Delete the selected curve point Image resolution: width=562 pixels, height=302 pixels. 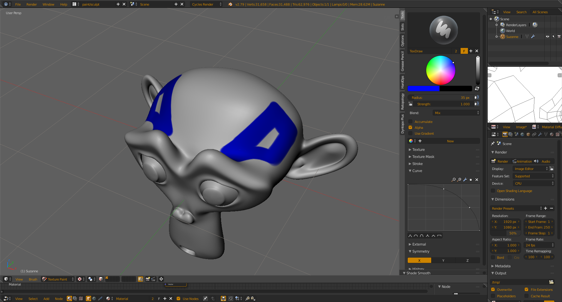click(477, 180)
